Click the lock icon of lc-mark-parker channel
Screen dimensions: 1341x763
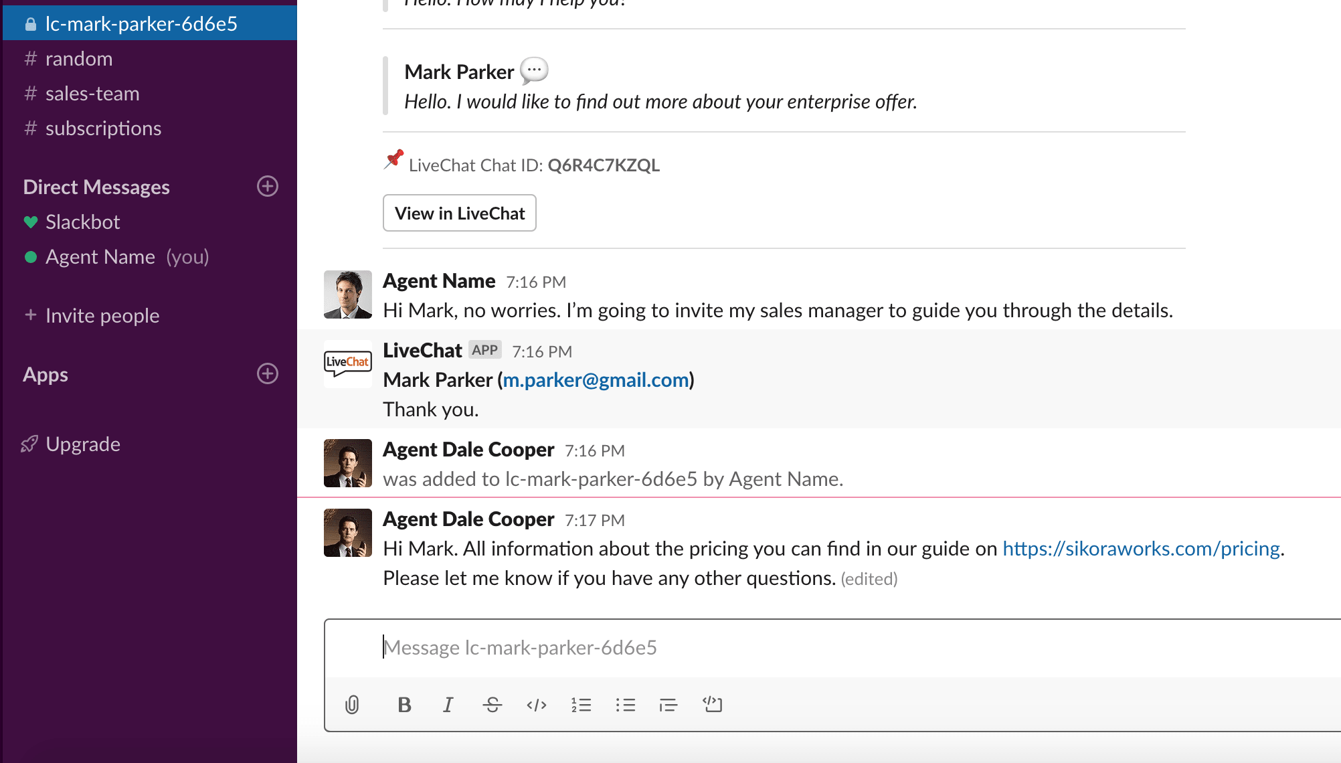[x=30, y=24]
